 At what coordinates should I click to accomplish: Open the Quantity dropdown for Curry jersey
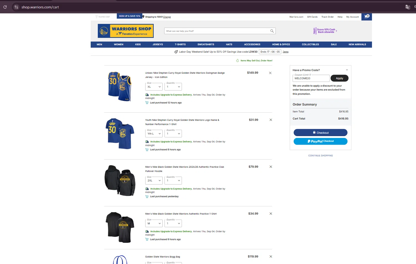[173, 87]
